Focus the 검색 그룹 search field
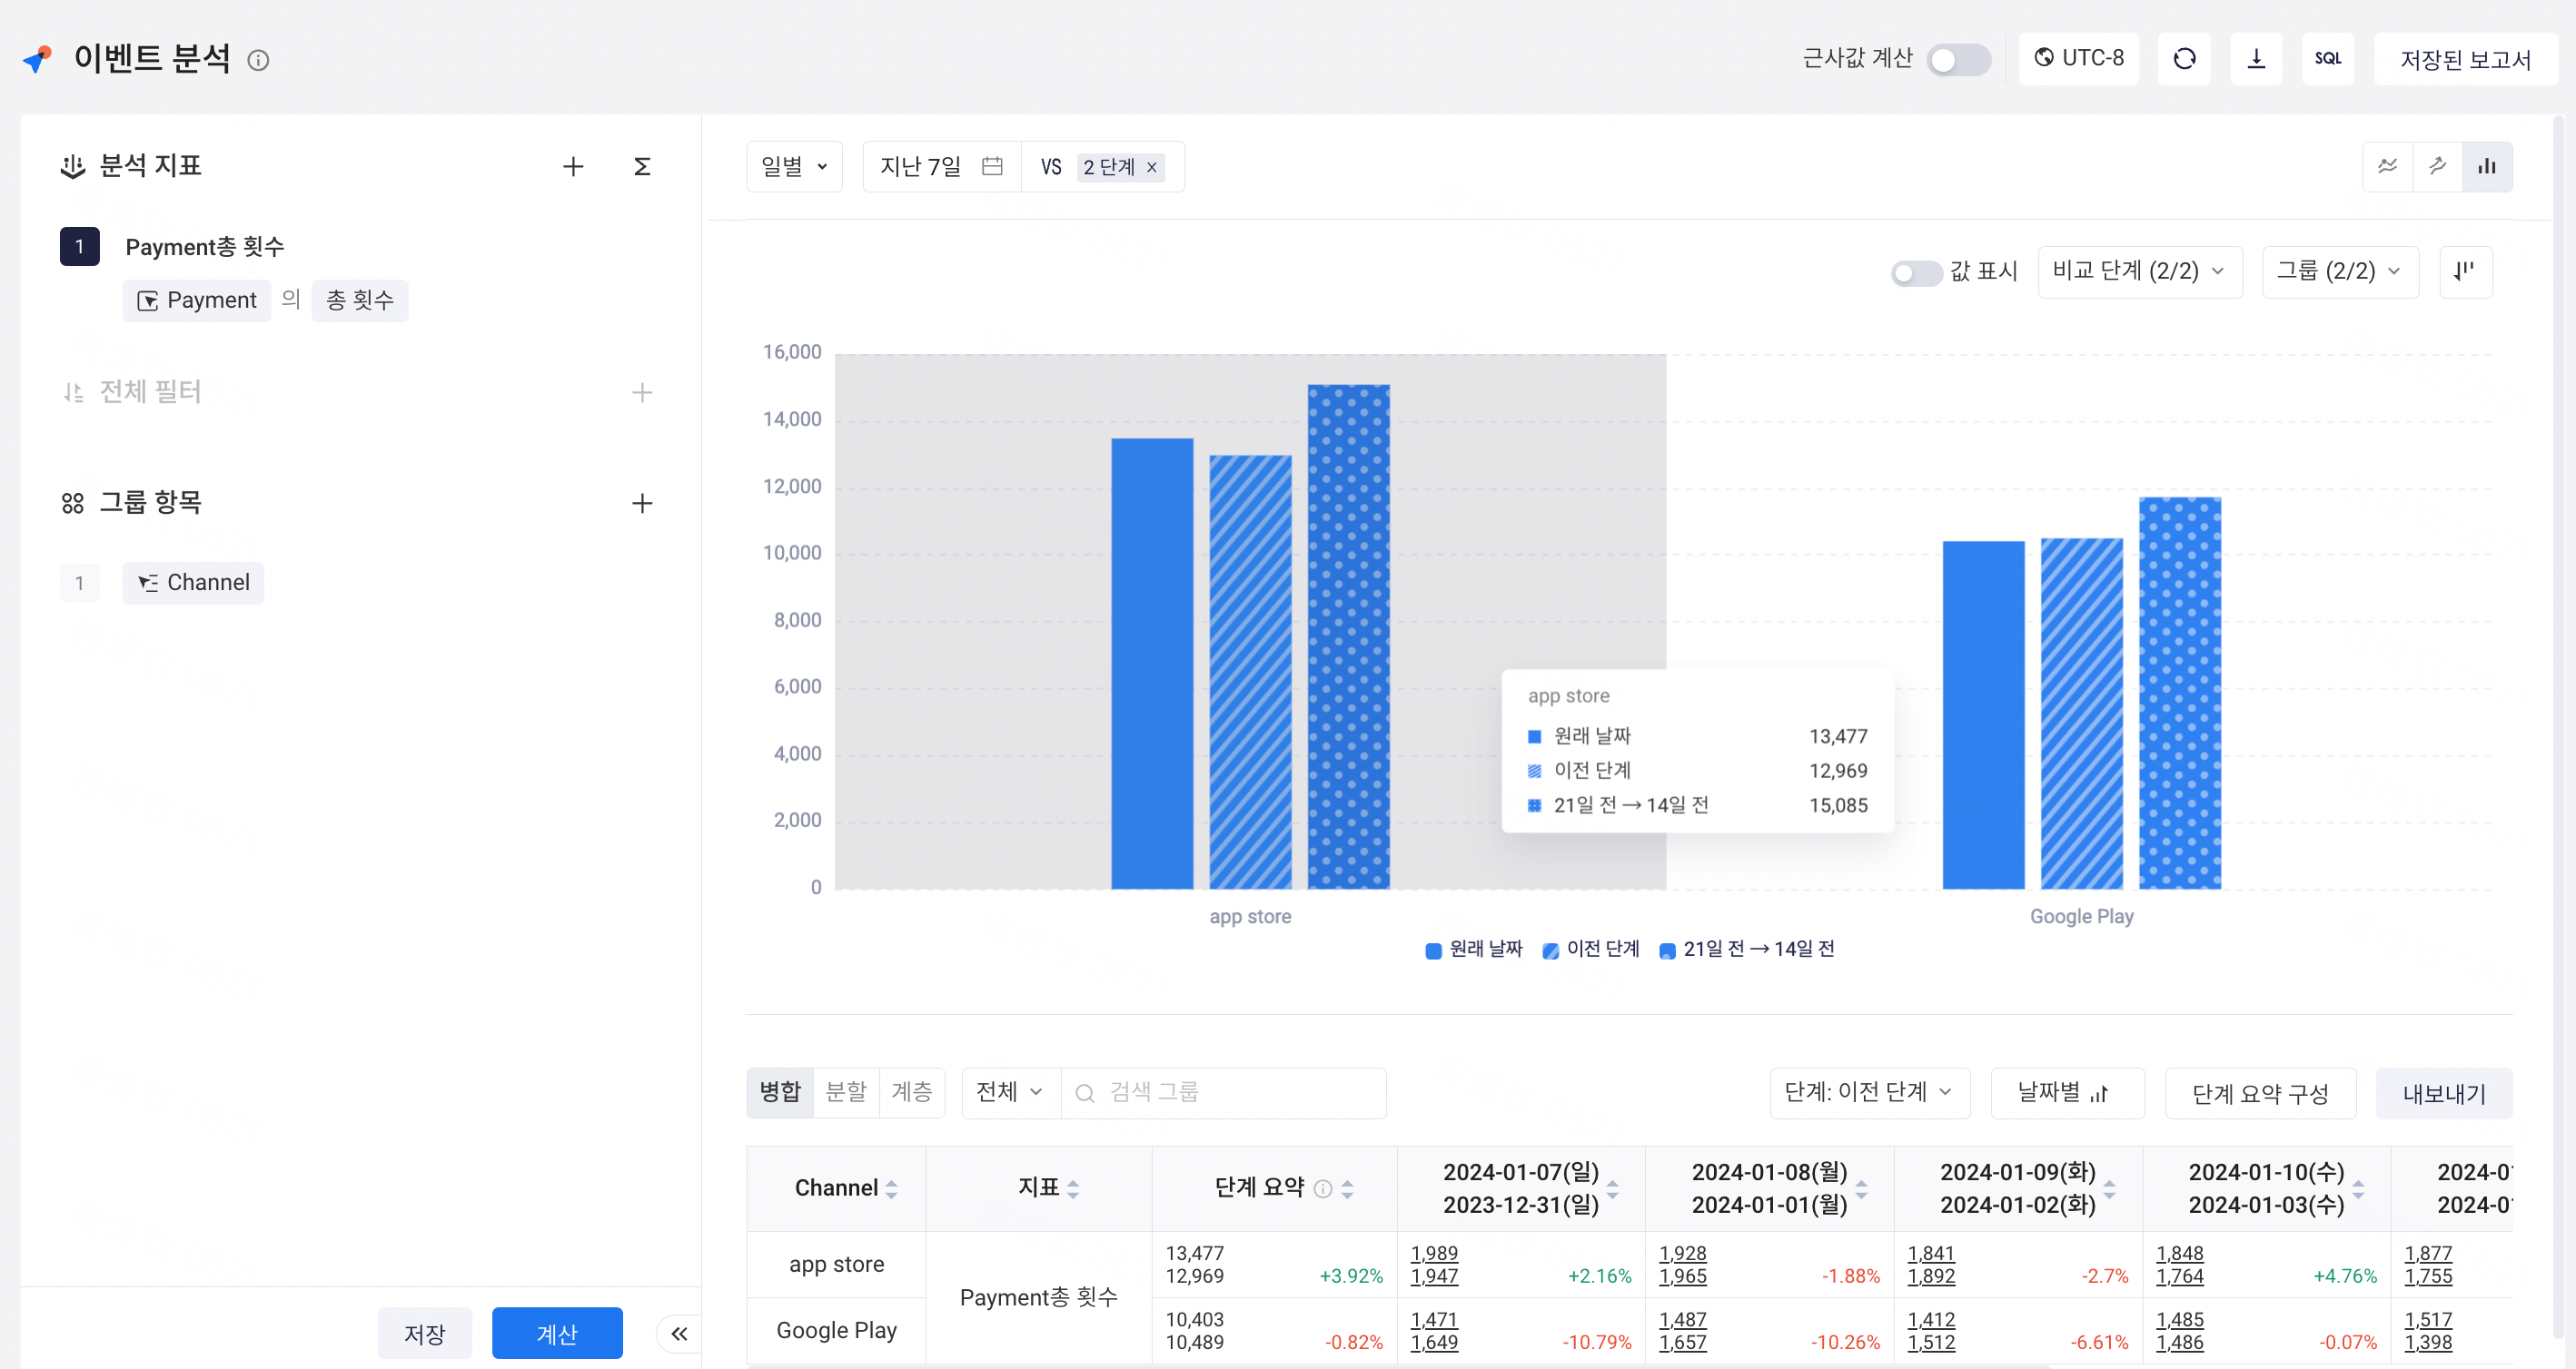 (x=1224, y=1092)
